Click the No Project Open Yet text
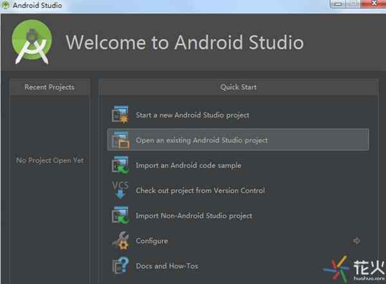Screen dimensions: 386x284 tap(50, 161)
